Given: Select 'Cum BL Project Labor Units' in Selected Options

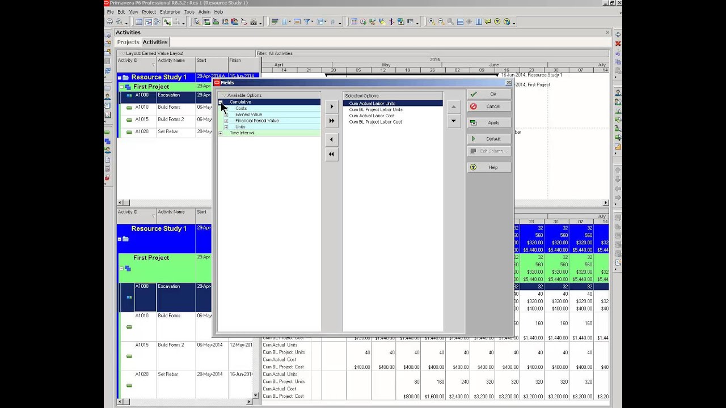Looking at the screenshot, I should [375, 110].
